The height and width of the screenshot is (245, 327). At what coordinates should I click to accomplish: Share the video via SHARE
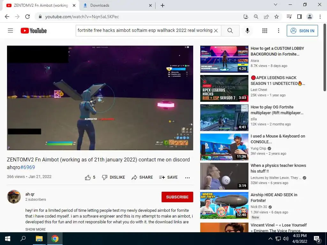[x=142, y=177]
